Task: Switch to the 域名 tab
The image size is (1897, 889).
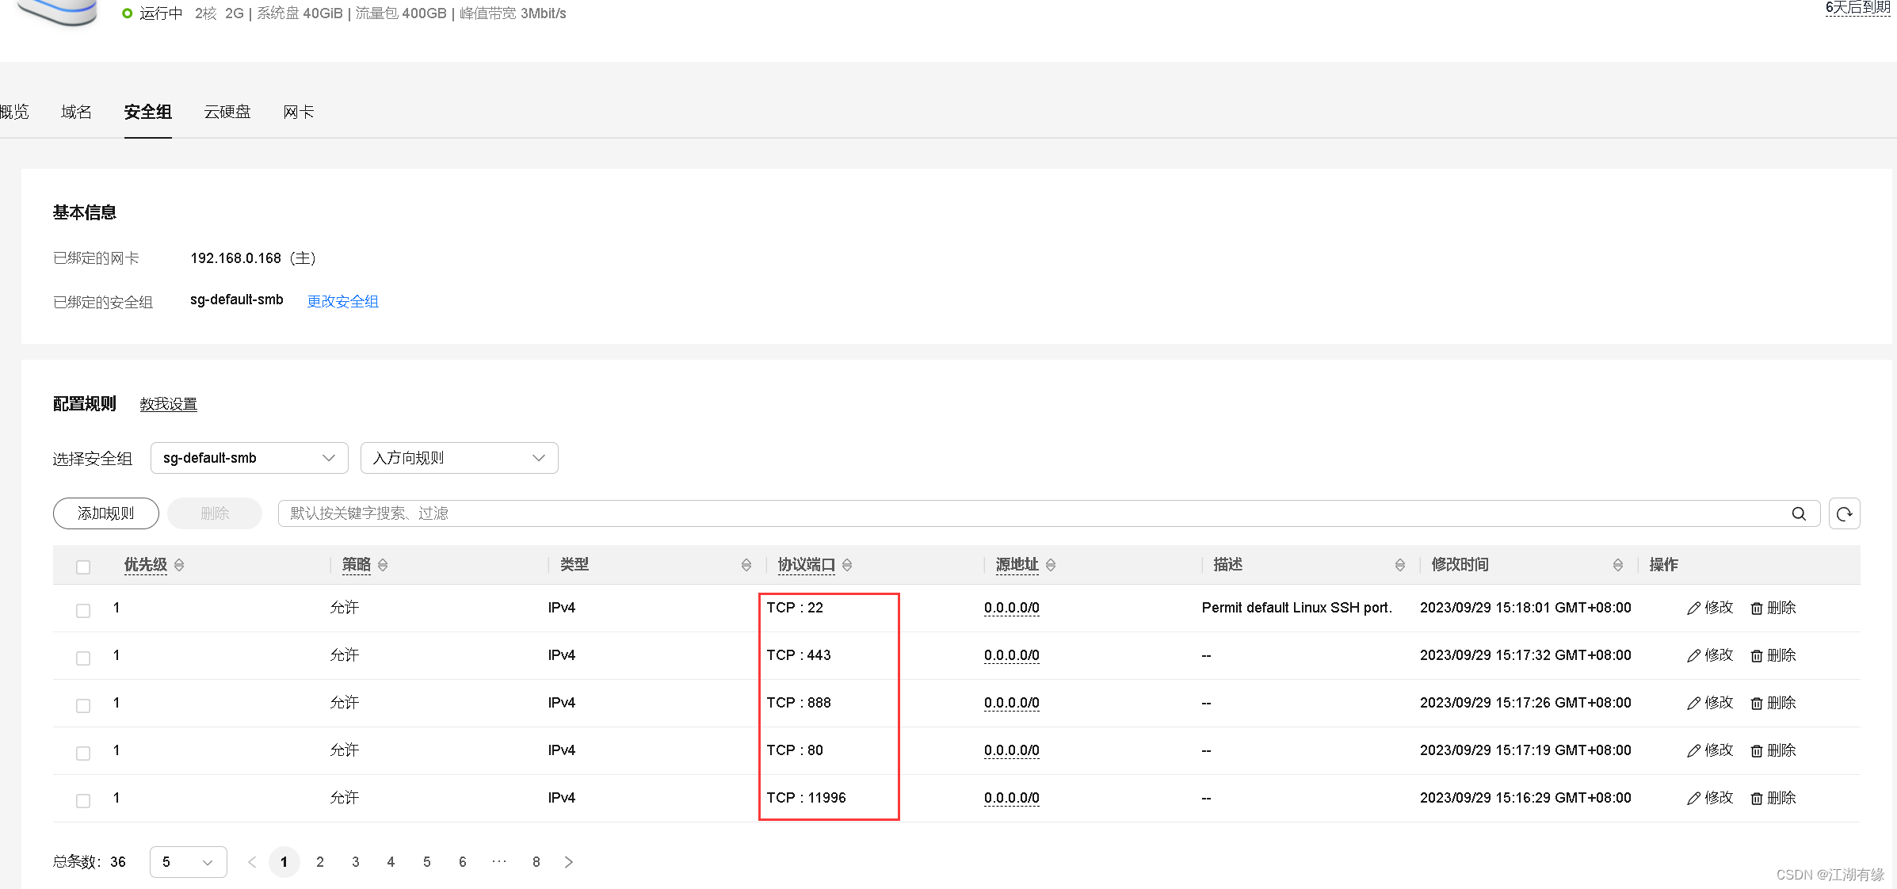Action: 76,112
